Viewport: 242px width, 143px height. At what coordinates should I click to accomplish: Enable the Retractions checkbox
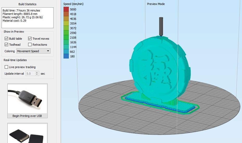point(30,45)
